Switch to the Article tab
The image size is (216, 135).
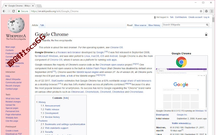[35, 25]
